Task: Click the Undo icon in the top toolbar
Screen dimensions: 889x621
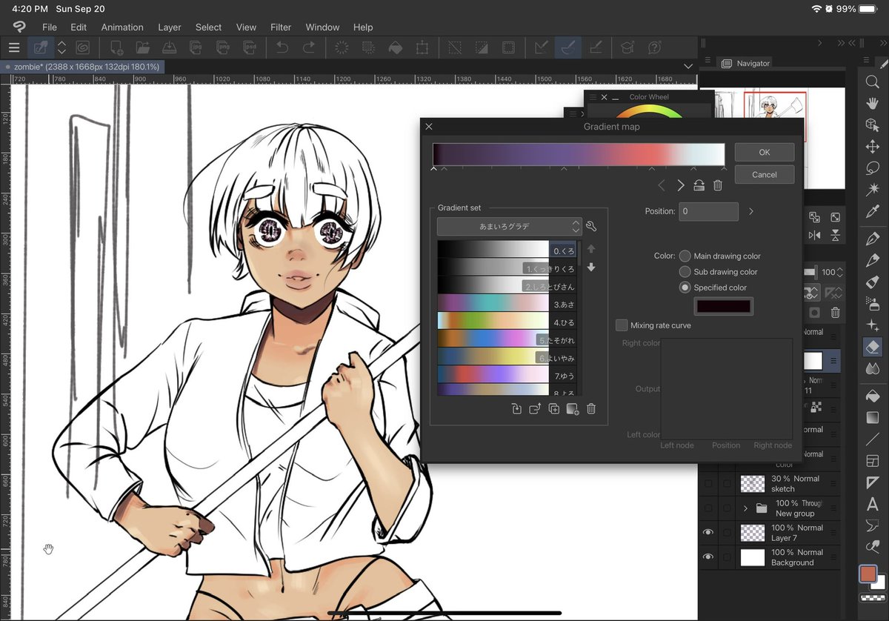Action: click(x=282, y=47)
